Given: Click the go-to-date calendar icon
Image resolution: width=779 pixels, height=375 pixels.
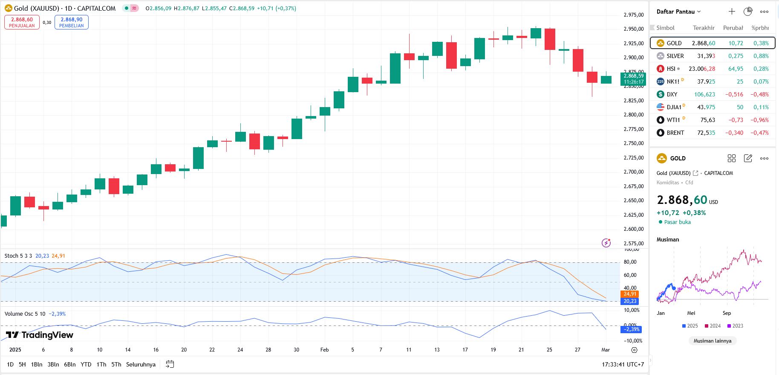Looking at the screenshot, I should coord(170,364).
